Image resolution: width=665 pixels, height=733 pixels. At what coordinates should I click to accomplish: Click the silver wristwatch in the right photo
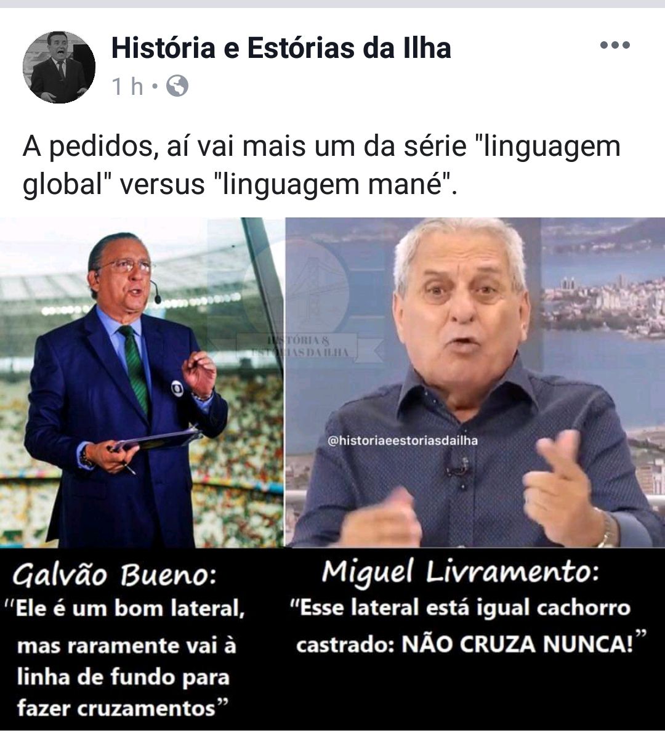coord(606,528)
